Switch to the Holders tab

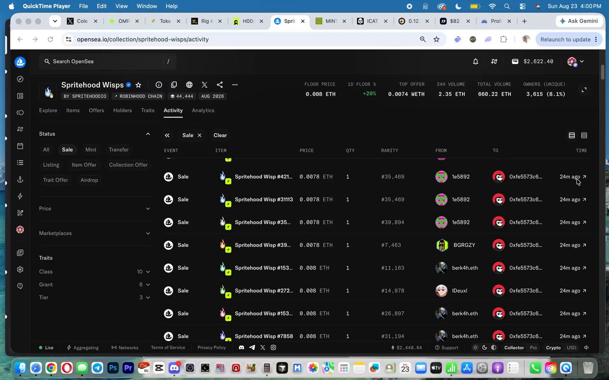(122, 110)
